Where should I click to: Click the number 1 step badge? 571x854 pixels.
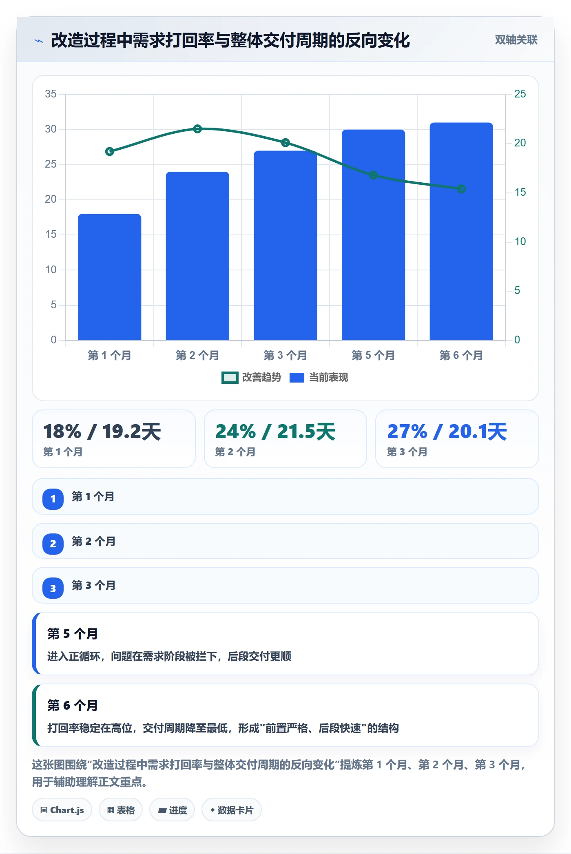click(x=53, y=499)
